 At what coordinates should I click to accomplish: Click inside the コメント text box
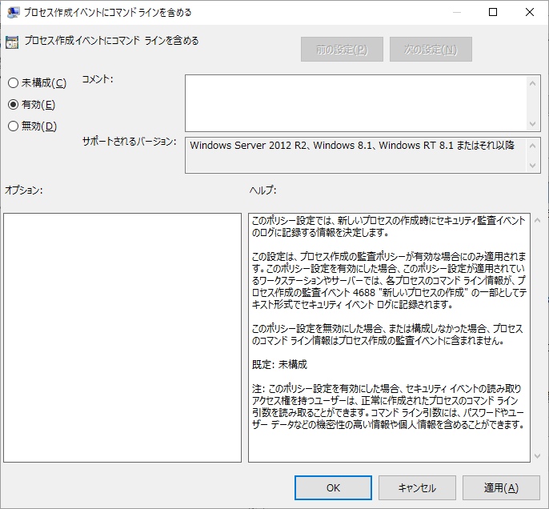[x=355, y=103]
